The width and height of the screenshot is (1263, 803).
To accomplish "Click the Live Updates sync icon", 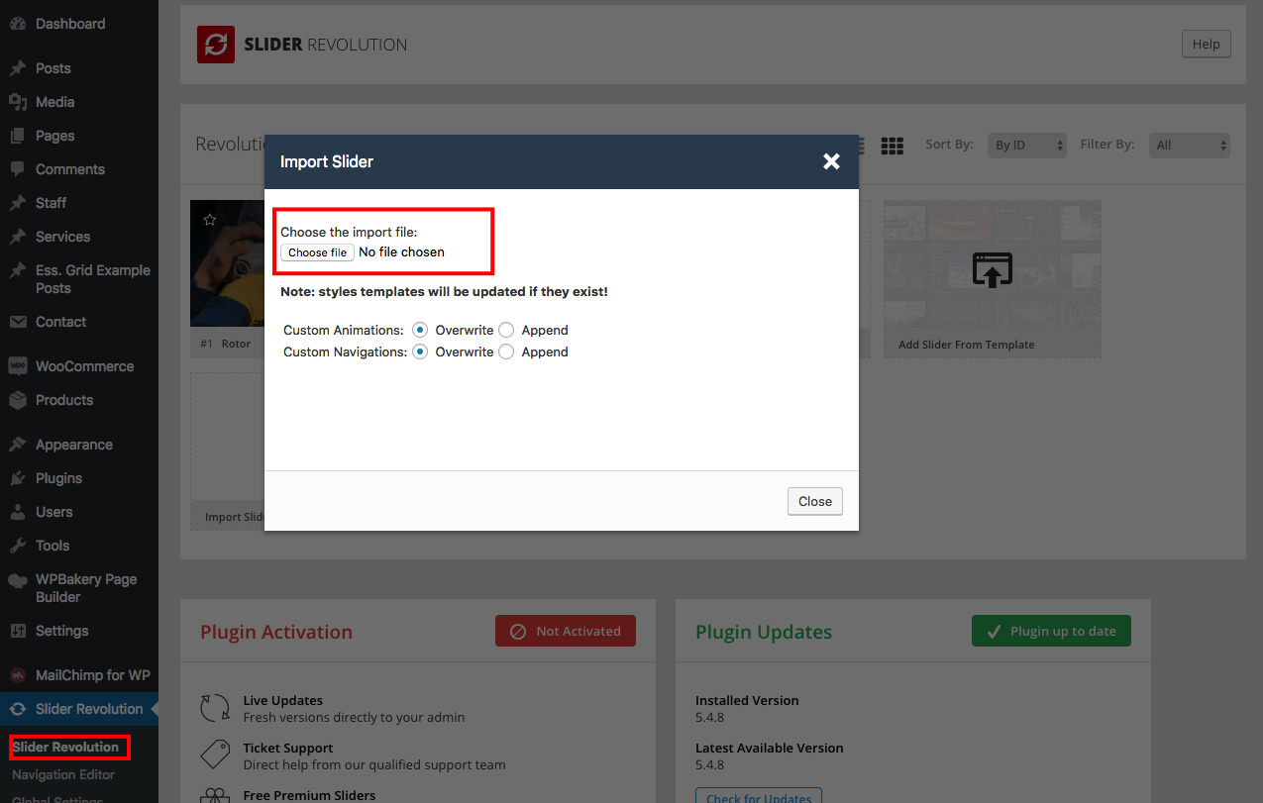I will tap(215, 708).
